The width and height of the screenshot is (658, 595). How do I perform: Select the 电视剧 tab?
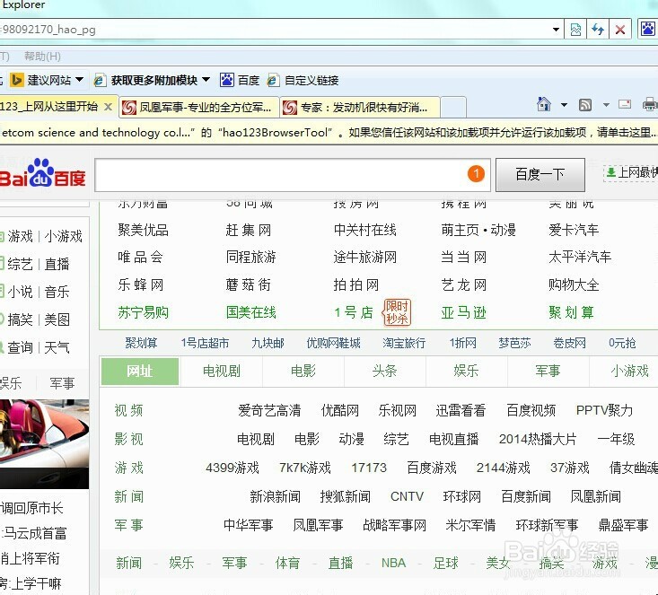pos(222,372)
